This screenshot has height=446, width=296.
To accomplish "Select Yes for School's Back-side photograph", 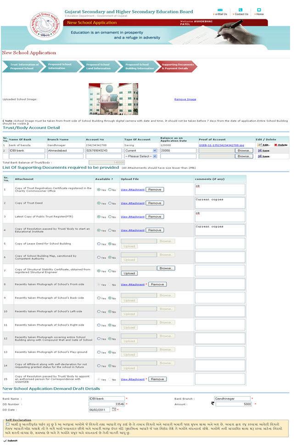I will [x=99, y=298].
